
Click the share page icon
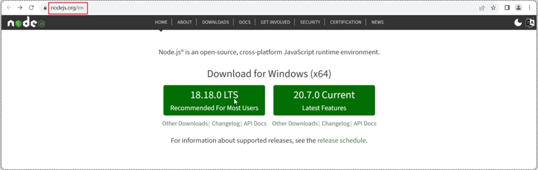pos(482,8)
